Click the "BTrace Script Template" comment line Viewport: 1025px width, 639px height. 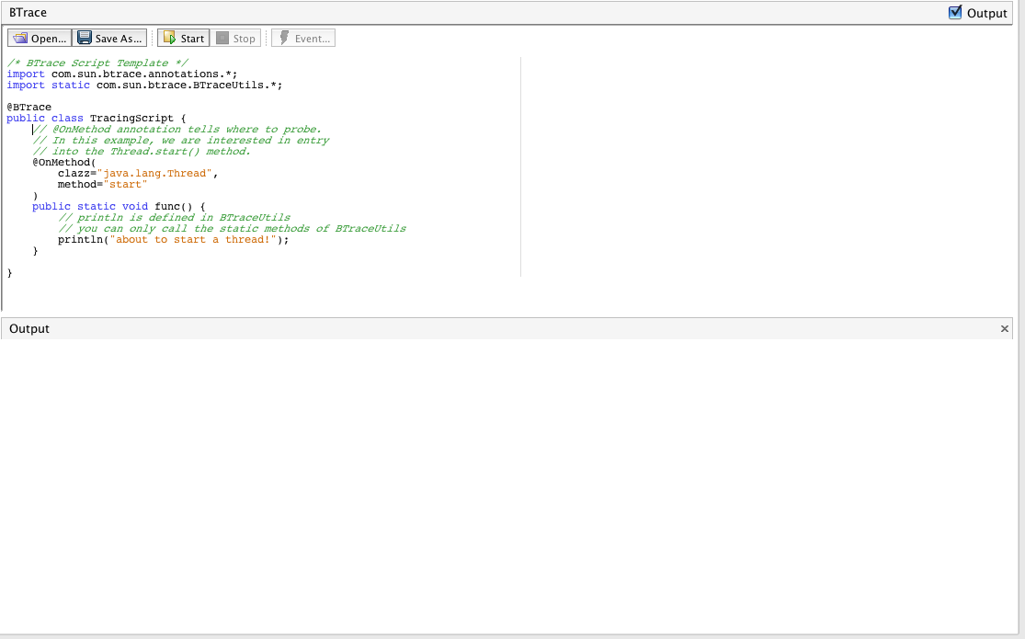point(97,63)
